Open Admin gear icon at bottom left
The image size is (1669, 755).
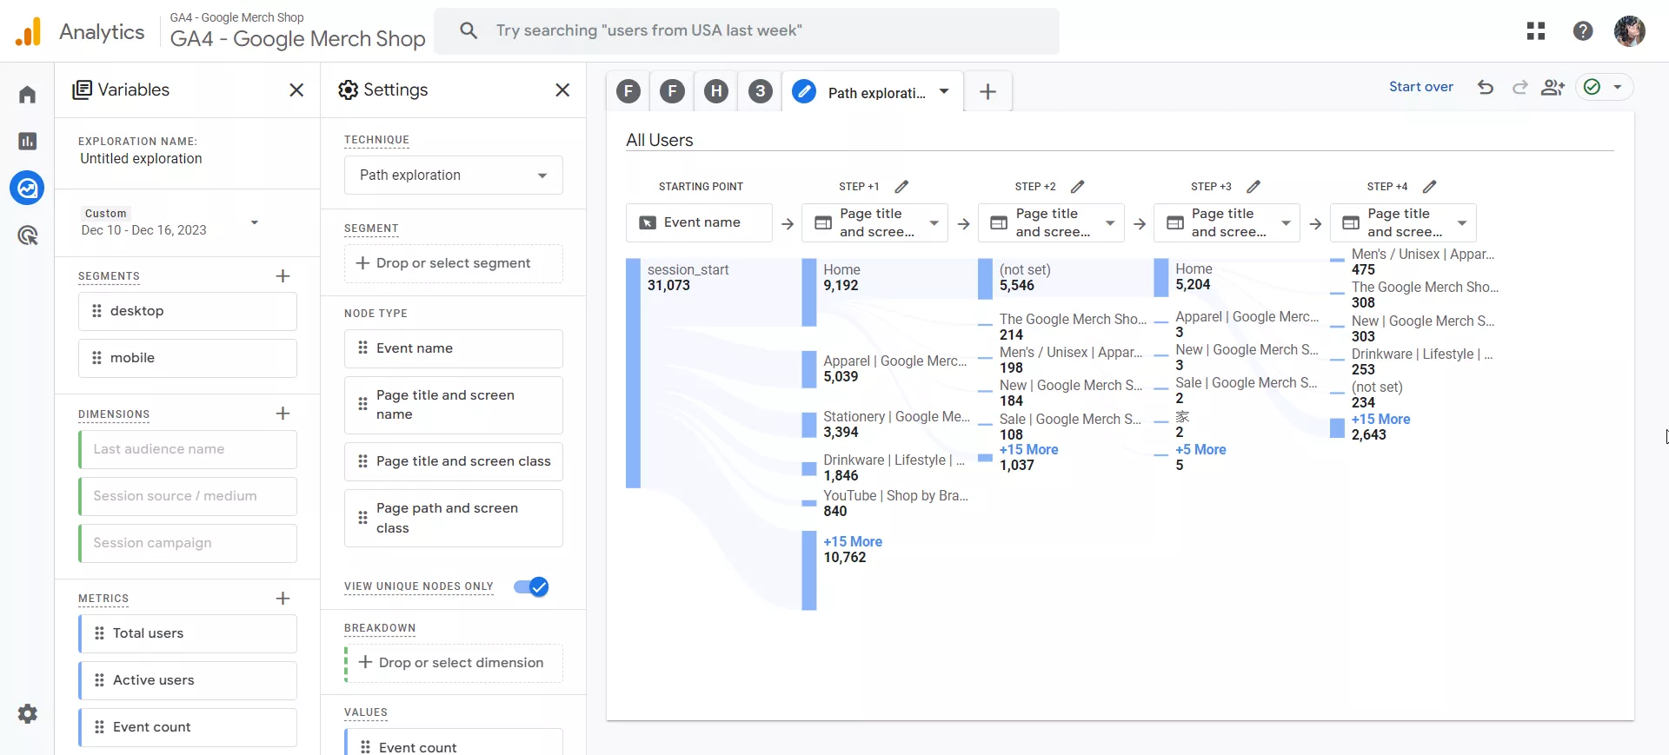tap(27, 714)
